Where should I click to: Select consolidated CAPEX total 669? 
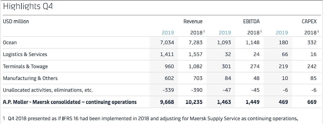coord(312,102)
